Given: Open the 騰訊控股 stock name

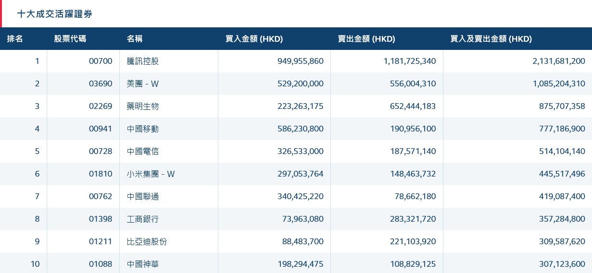Looking at the screenshot, I should click(x=143, y=61).
